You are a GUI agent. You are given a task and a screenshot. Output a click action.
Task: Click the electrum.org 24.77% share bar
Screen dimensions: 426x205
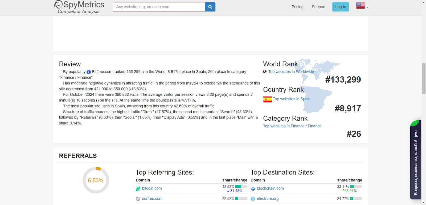pyautogui.click(x=356, y=199)
